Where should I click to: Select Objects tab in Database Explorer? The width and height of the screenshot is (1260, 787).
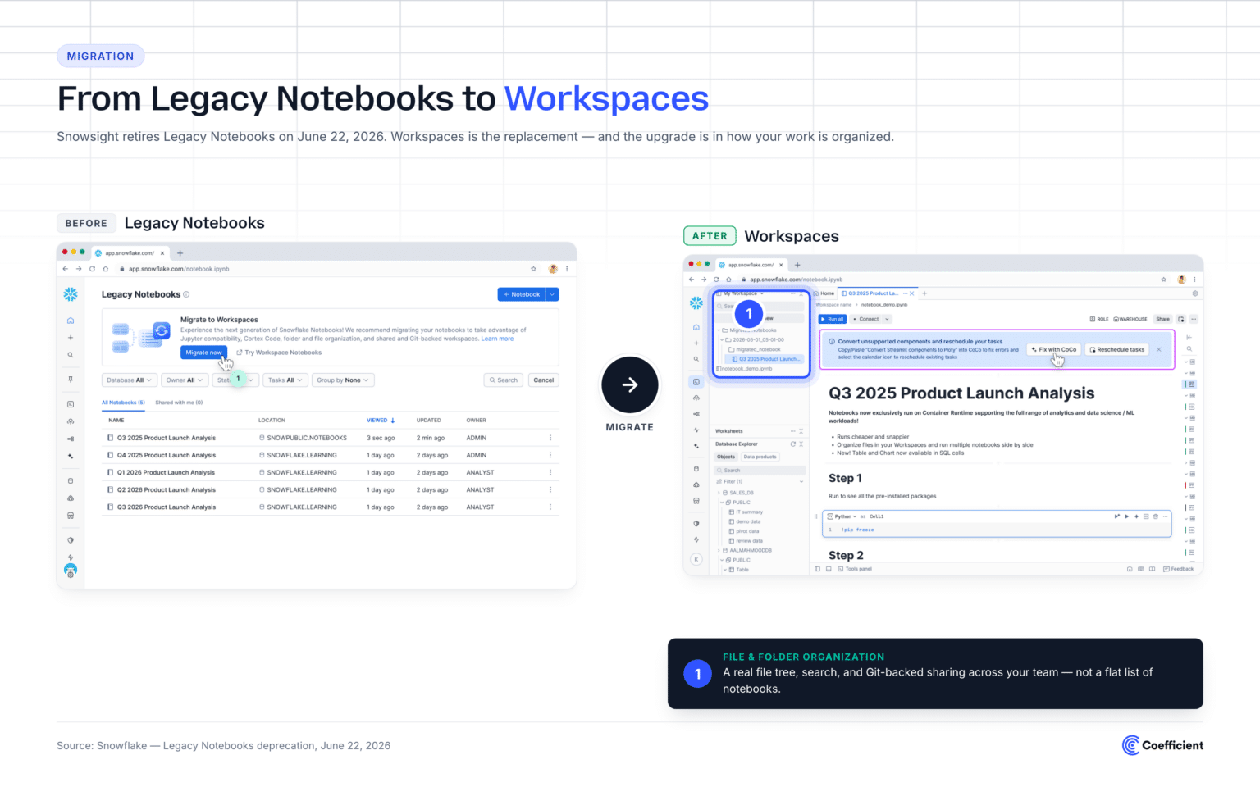(x=726, y=457)
